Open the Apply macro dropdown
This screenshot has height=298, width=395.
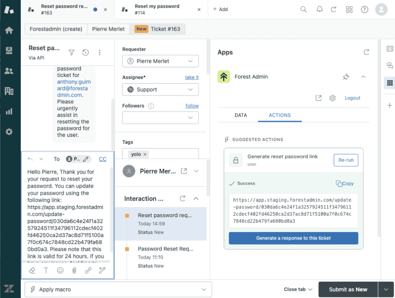pos(118,290)
